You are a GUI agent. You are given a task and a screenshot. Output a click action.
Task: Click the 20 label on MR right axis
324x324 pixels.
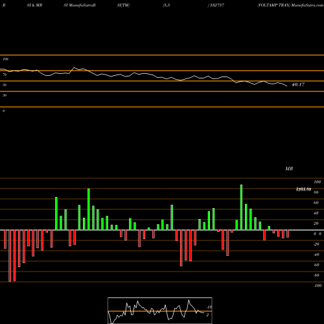316,224
